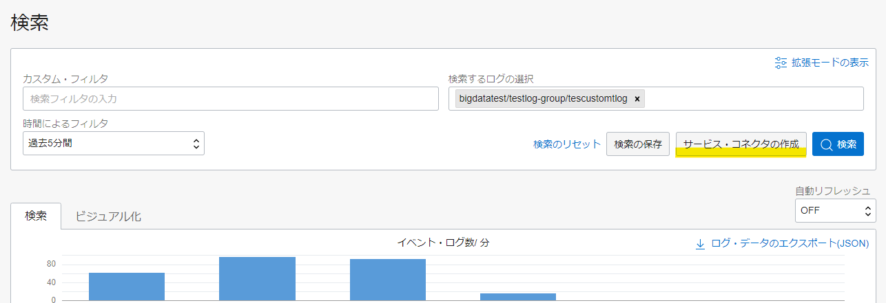Focus the custom filter 検索フィルタの入力 field
Image resolution: width=886 pixels, height=303 pixels.
(231, 99)
